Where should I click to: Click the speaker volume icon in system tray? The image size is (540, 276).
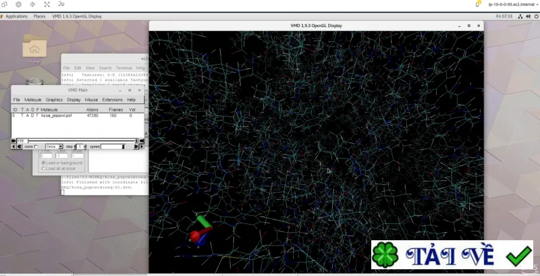point(528,16)
